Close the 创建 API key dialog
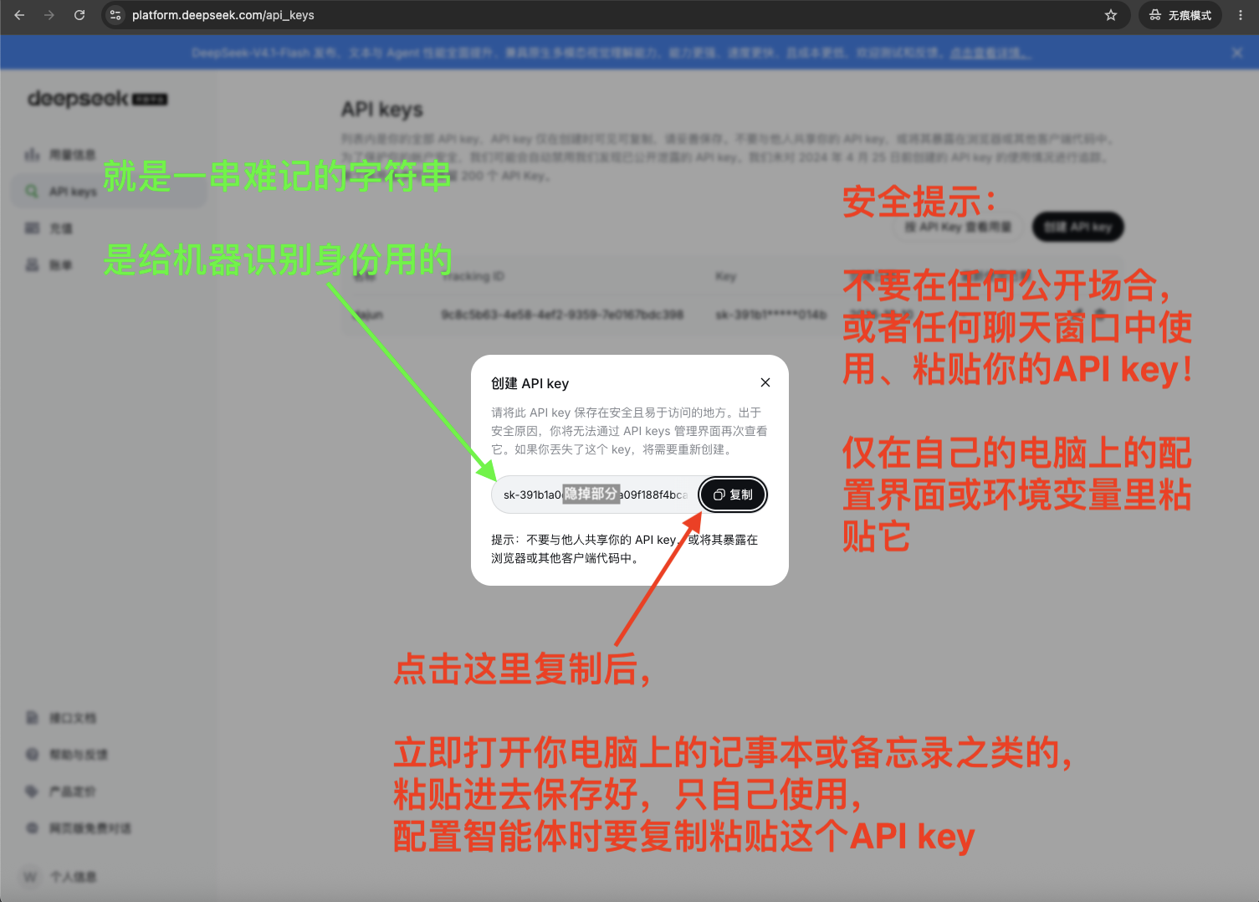1259x902 pixels. [x=765, y=382]
